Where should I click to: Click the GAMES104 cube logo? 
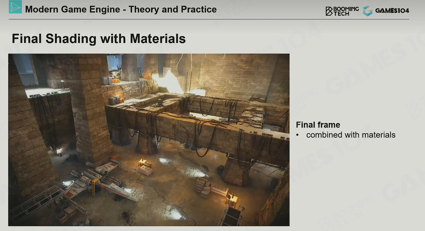coord(367,11)
